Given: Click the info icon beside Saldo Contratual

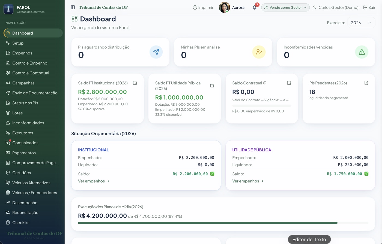Looking at the screenshot, I should pos(265,83).
